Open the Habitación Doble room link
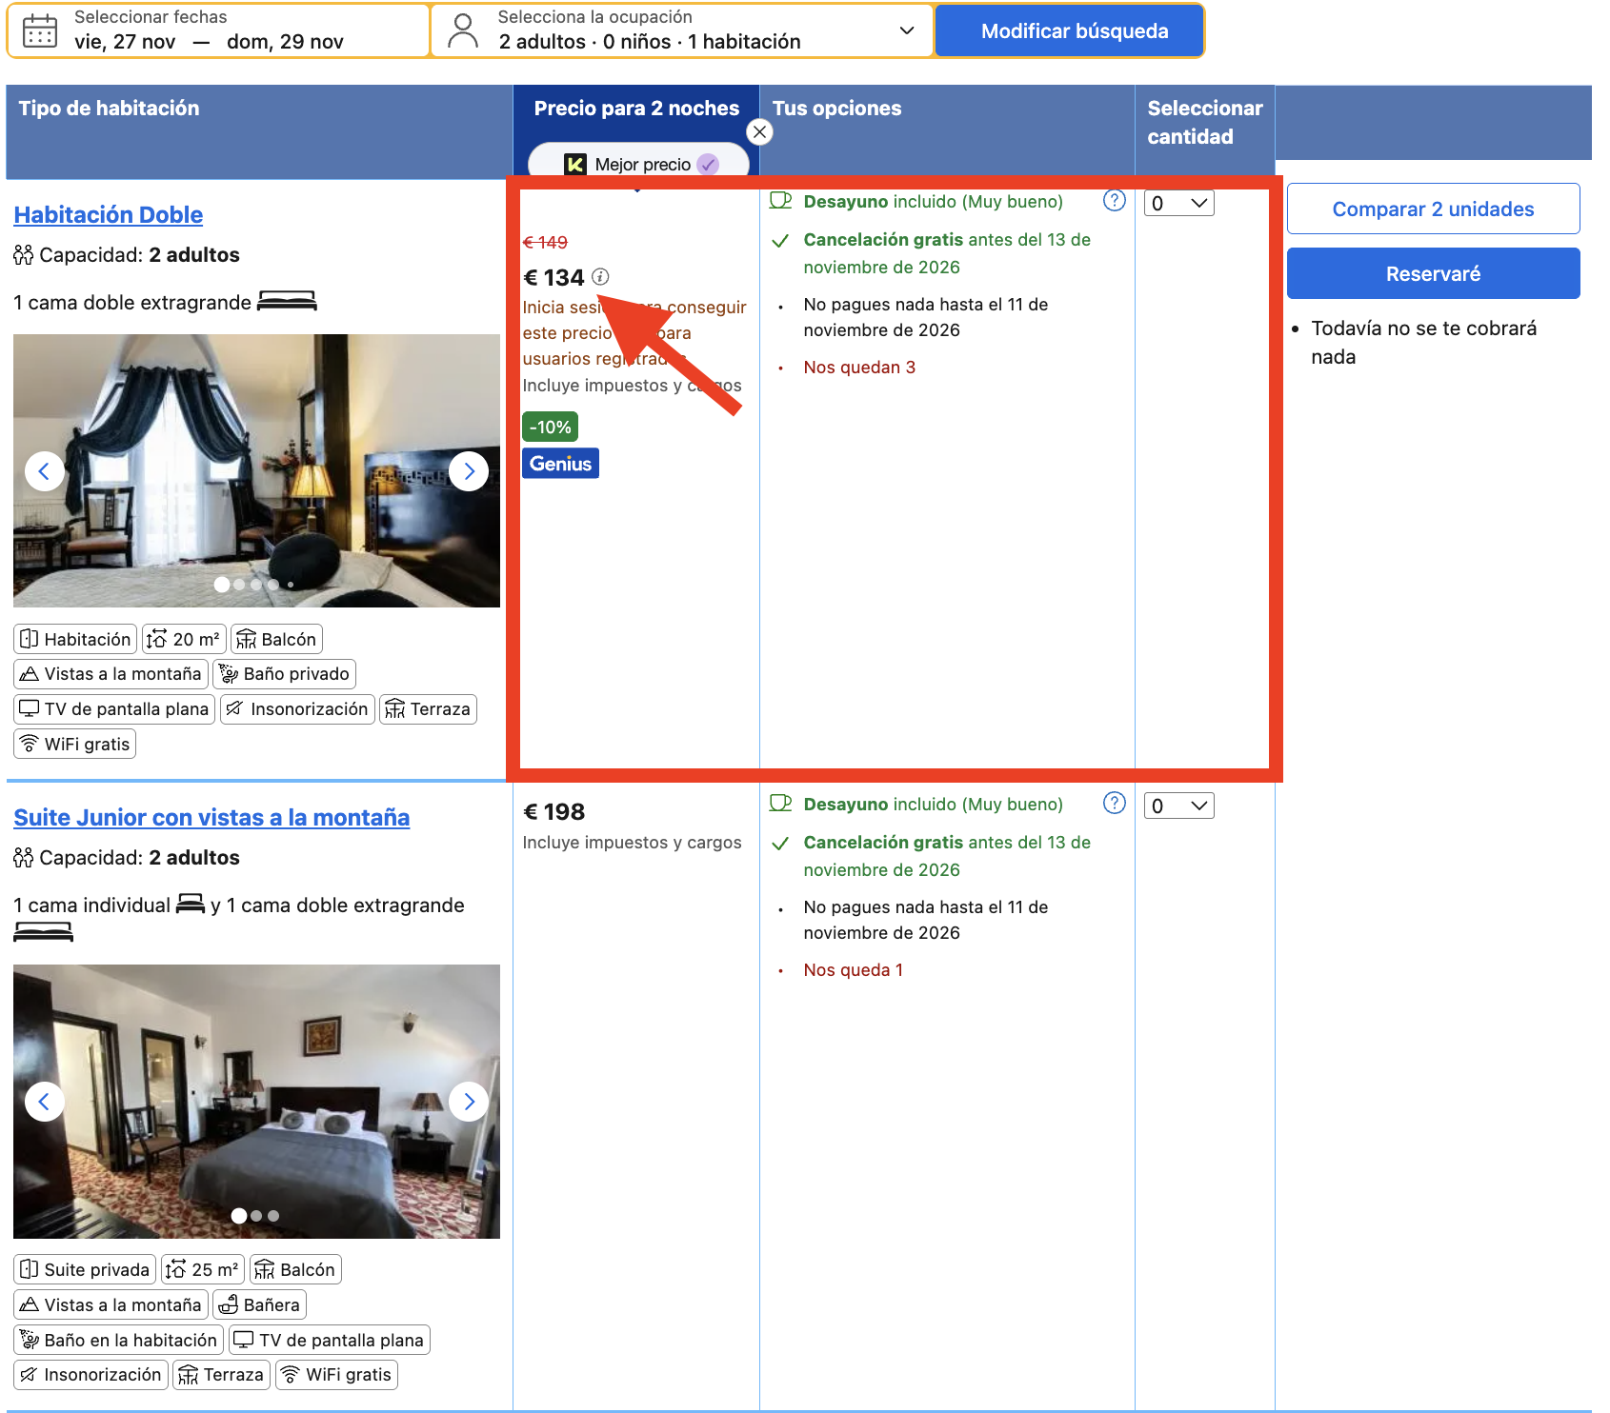The image size is (1610, 1413). tap(109, 214)
